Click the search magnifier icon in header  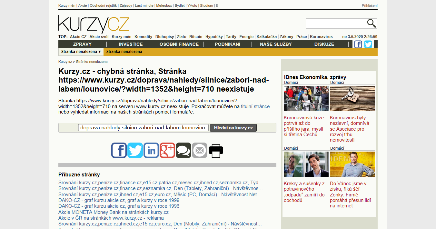(x=372, y=24)
